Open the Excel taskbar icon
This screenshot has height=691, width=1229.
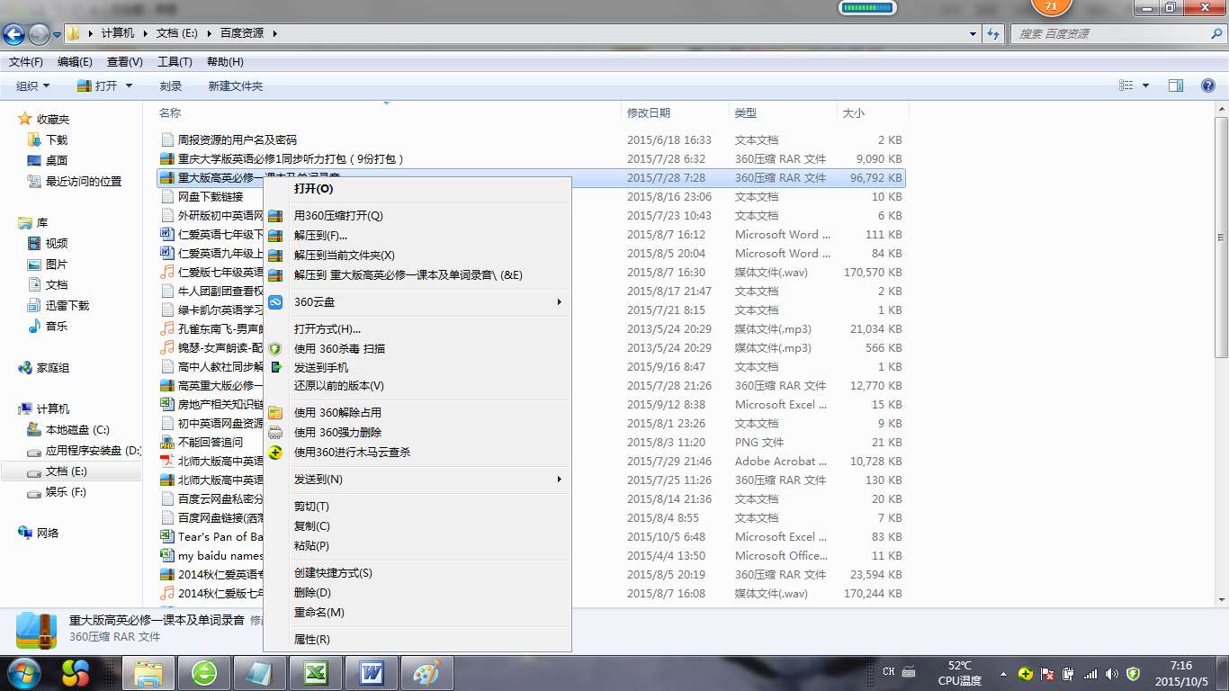(315, 673)
